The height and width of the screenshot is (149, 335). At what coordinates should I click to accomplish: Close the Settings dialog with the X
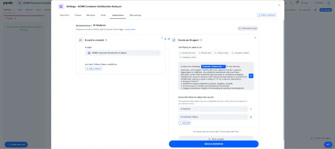[279, 5]
